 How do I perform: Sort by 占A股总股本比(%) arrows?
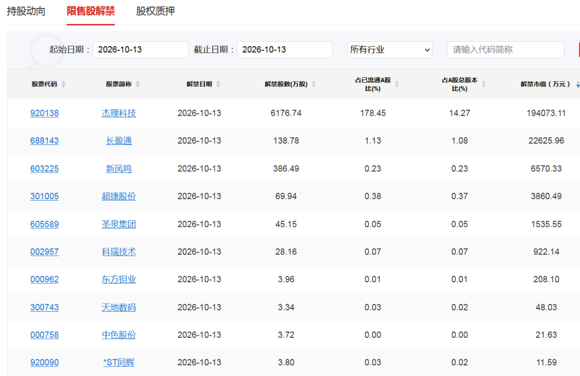[483, 84]
